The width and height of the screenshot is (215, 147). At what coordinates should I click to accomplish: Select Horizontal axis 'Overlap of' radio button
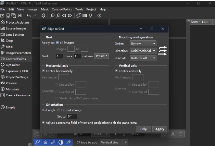click(56, 92)
